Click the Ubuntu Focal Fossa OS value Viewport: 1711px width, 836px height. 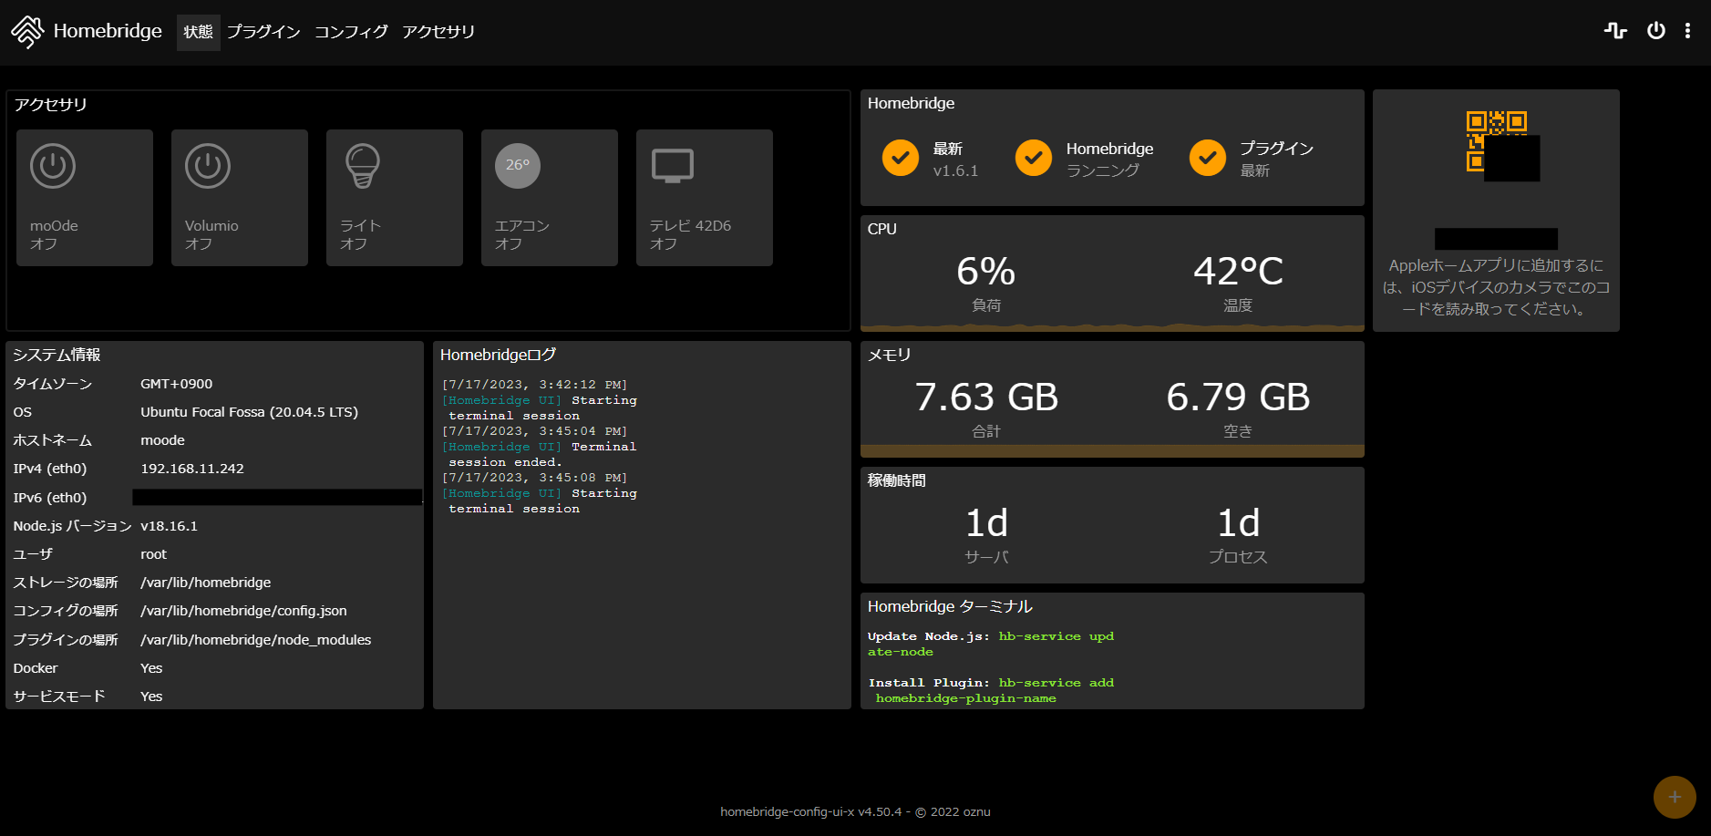tap(249, 412)
